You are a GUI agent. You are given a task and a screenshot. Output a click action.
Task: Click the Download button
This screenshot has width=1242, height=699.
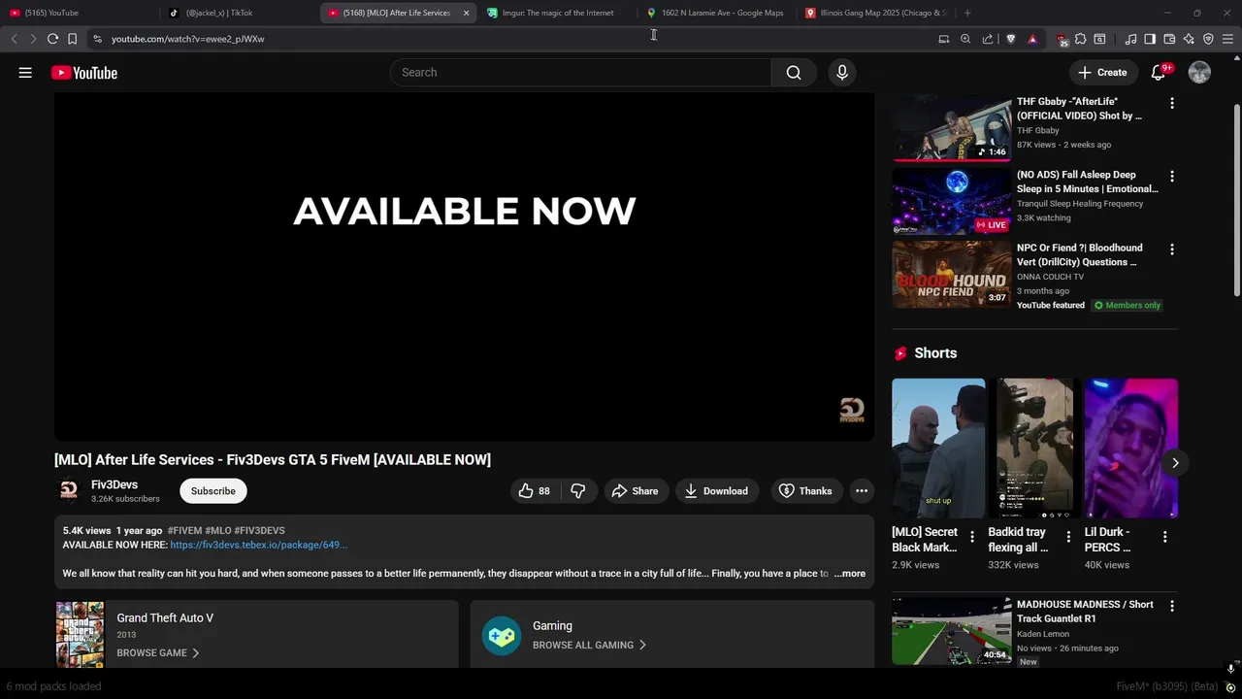(716, 491)
